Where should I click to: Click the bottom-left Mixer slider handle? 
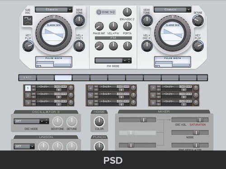pos(131,145)
